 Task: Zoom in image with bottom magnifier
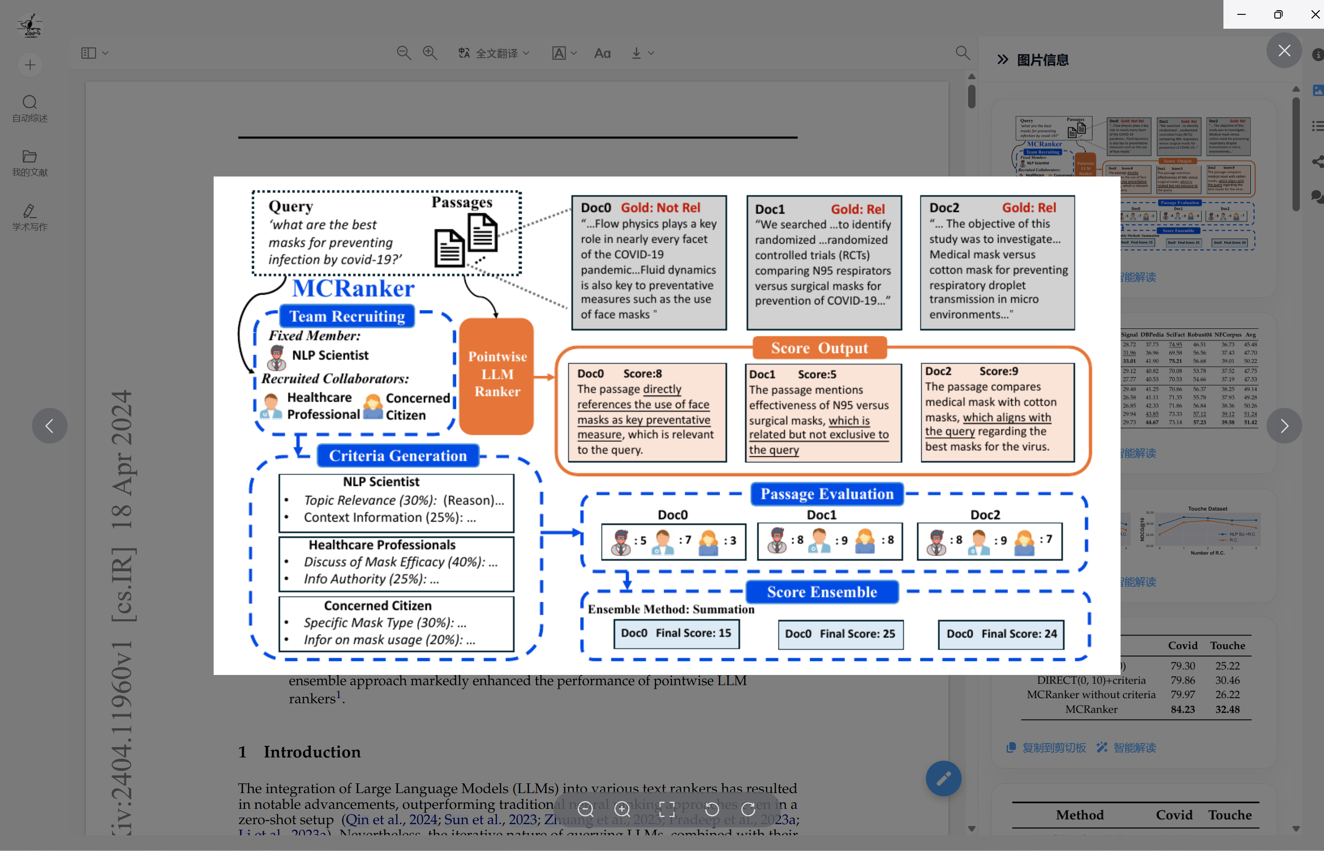(x=622, y=810)
